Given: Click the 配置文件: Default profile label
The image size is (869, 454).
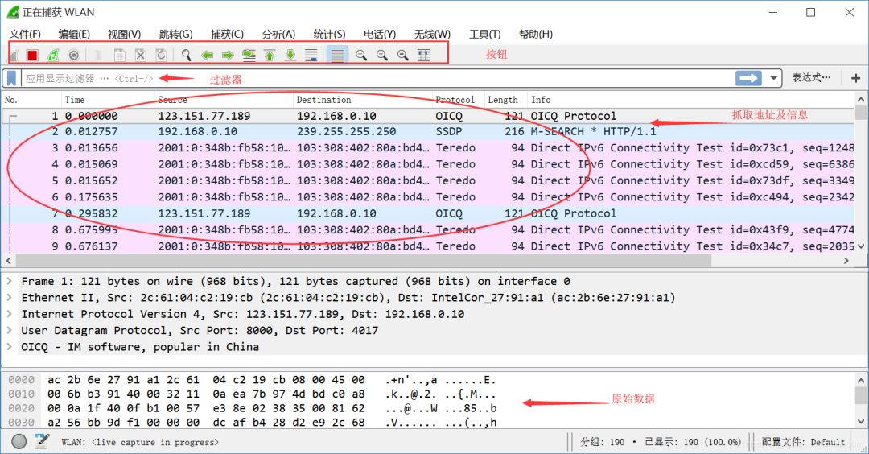Looking at the screenshot, I should (803, 442).
